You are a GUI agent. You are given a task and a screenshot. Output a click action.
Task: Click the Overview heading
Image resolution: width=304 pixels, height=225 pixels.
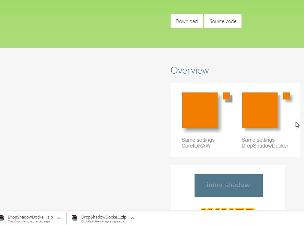(190, 70)
